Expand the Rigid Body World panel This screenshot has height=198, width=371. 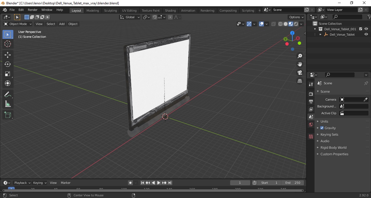pyautogui.click(x=333, y=147)
